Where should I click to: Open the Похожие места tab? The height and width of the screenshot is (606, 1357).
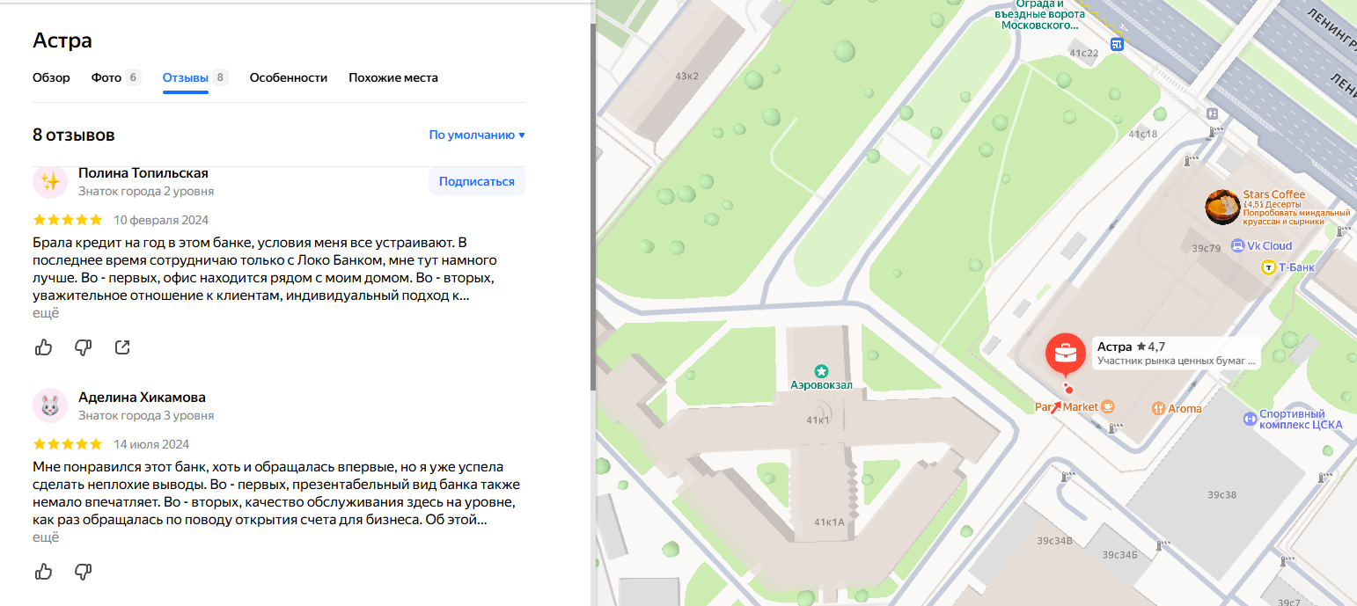393,77
